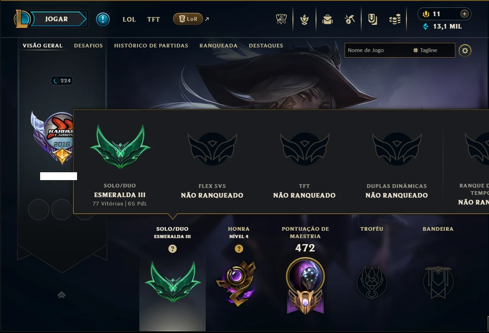Select the TFT menu item

tap(154, 19)
